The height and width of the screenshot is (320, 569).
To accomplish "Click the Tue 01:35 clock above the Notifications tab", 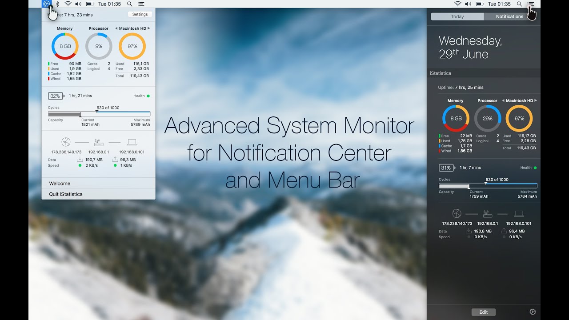I will tap(499, 4).
